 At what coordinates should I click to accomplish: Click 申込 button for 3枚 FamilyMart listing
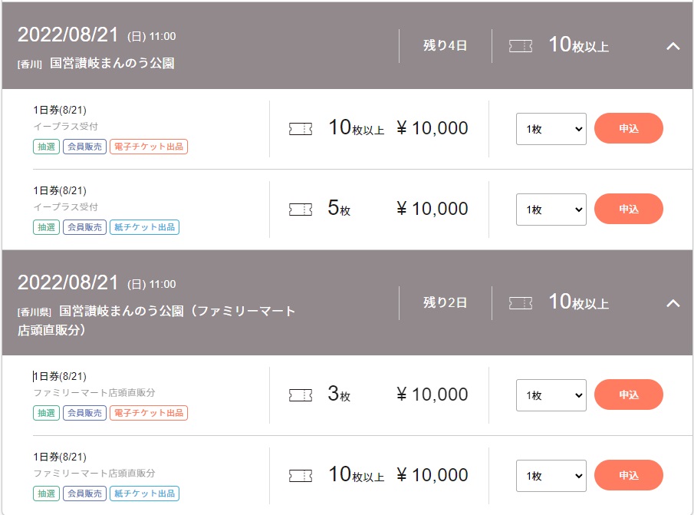click(629, 395)
